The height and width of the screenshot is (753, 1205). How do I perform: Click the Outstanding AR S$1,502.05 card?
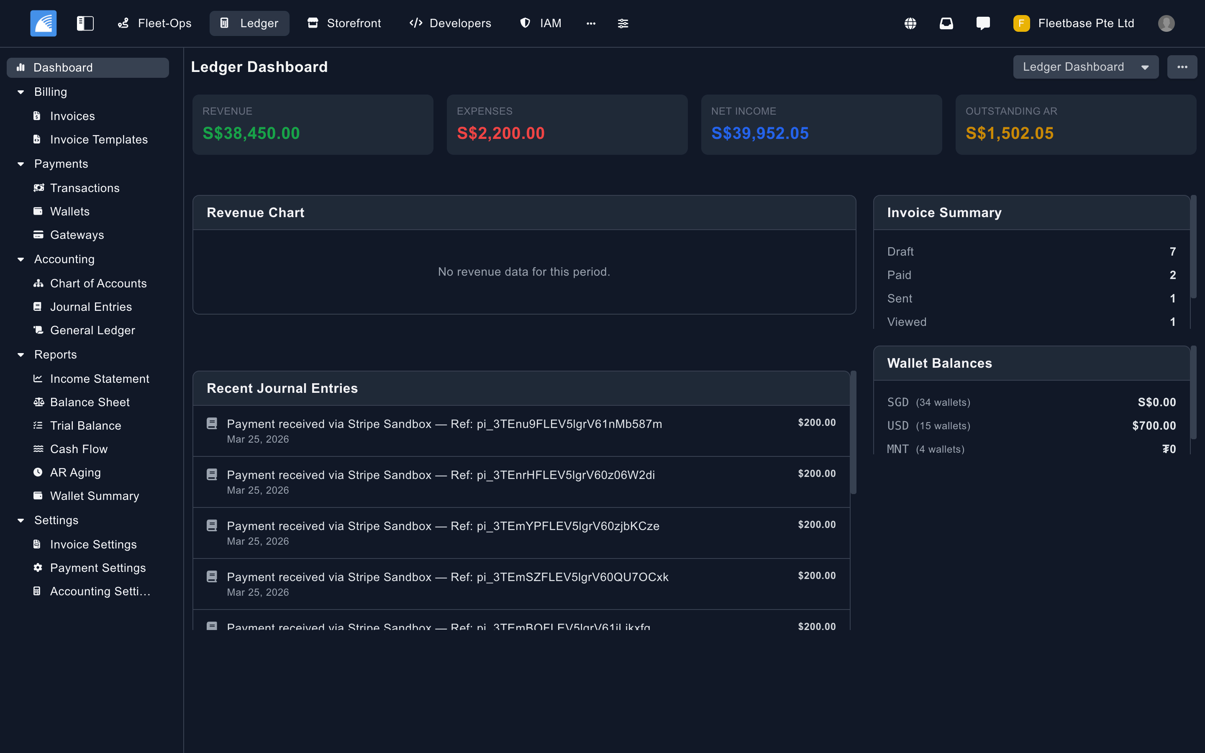(1076, 125)
